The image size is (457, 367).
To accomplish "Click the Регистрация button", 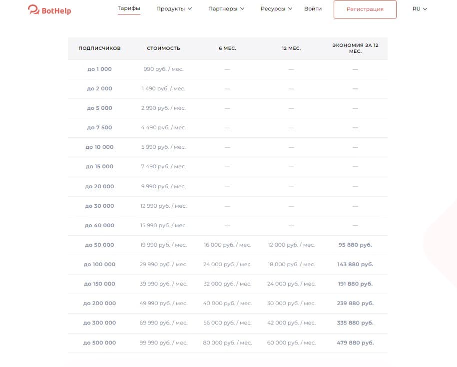I will (365, 9).
